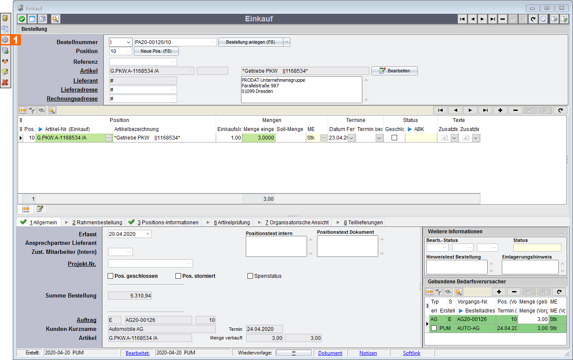Open lookup dots in Projekt-Nr. field

coord(189,263)
